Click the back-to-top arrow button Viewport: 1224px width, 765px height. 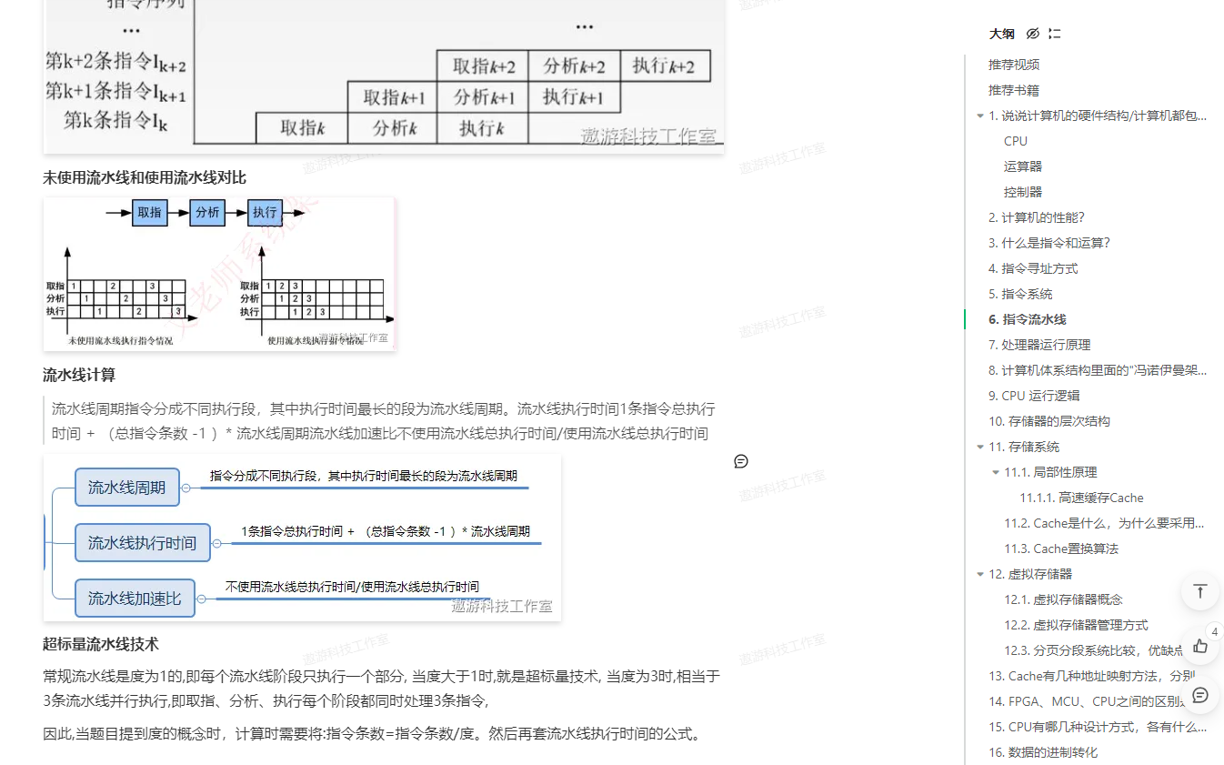pos(1199,591)
